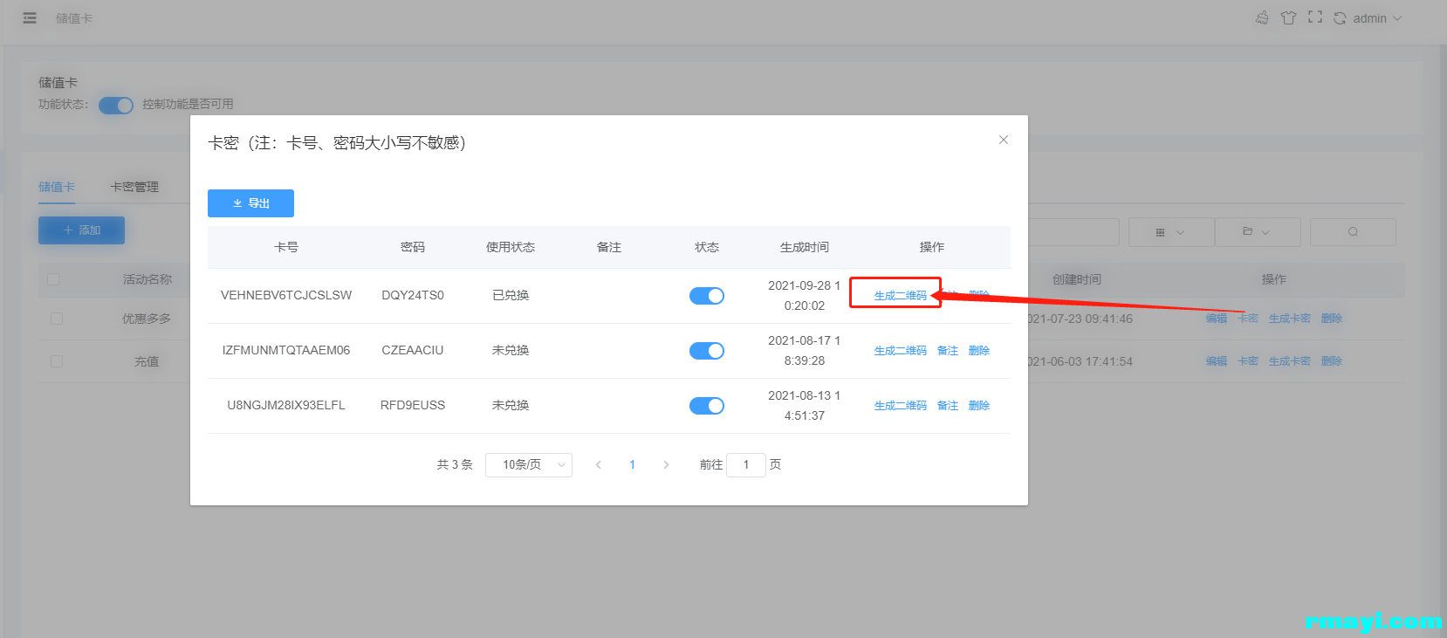1447x638 pixels.
Task: Click the 已兑换 status cell
Action: (x=511, y=295)
